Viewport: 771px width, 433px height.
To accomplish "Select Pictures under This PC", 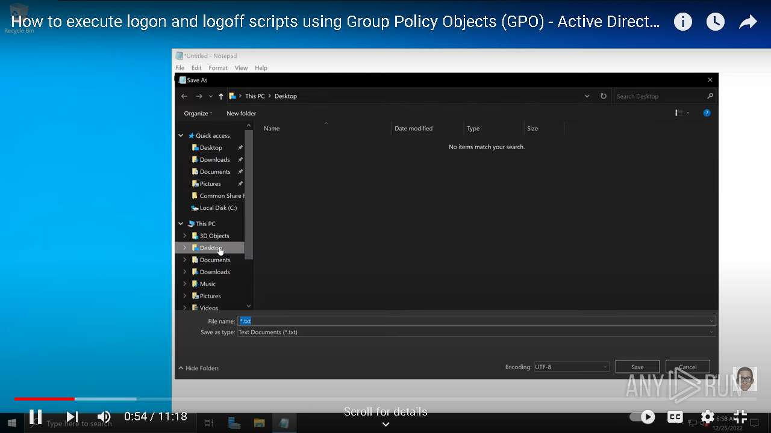I will pos(210,296).
